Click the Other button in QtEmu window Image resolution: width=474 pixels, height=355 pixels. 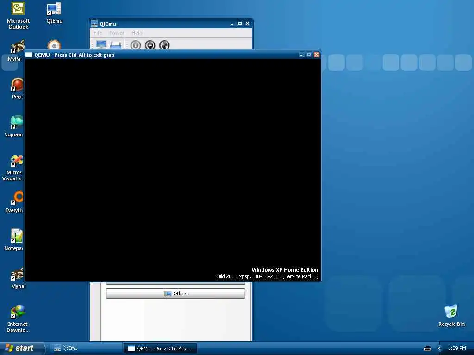(x=175, y=294)
